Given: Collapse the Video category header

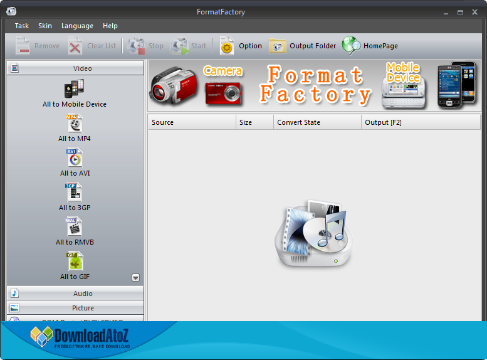Looking at the screenshot, I should click(x=75, y=68).
